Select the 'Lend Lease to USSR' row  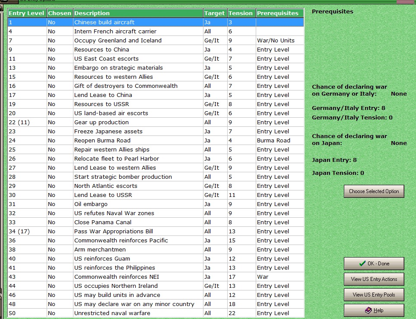156,195
